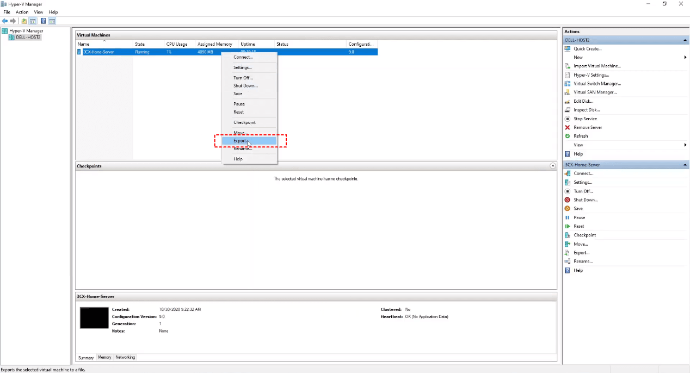Open the View menu in menu bar

coord(39,12)
